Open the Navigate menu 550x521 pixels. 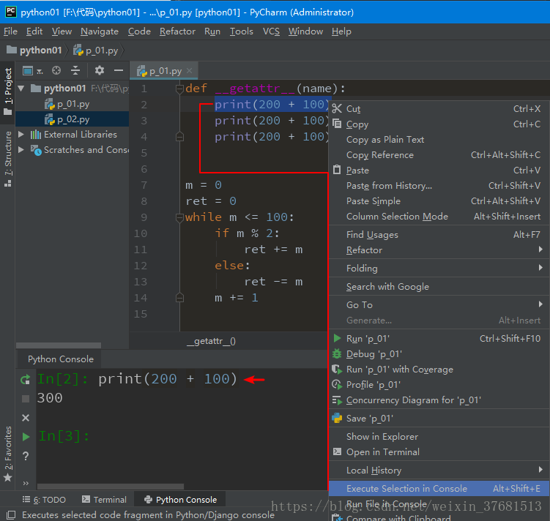[100, 31]
